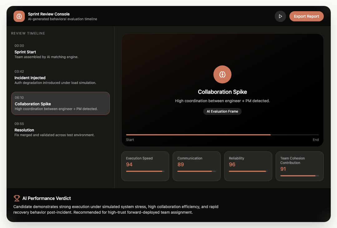This screenshot has width=337, height=228.
Task: Click the Execution Speed score bar
Action: [145, 171]
